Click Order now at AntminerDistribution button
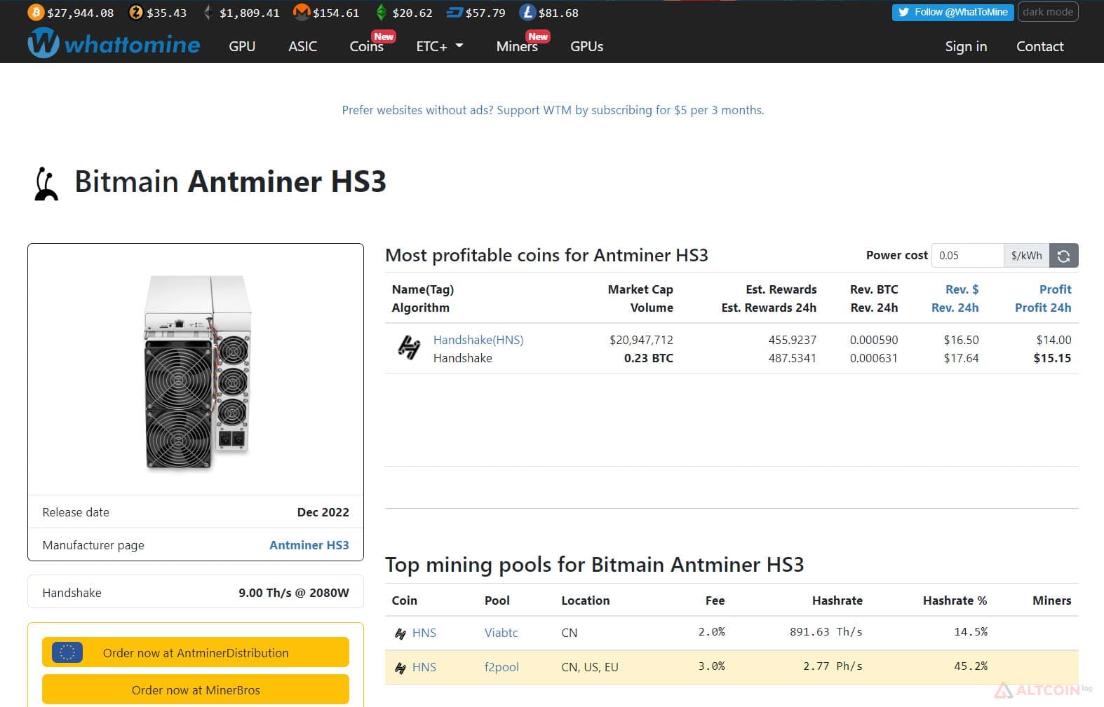 pyautogui.click(x=196, y=652)
